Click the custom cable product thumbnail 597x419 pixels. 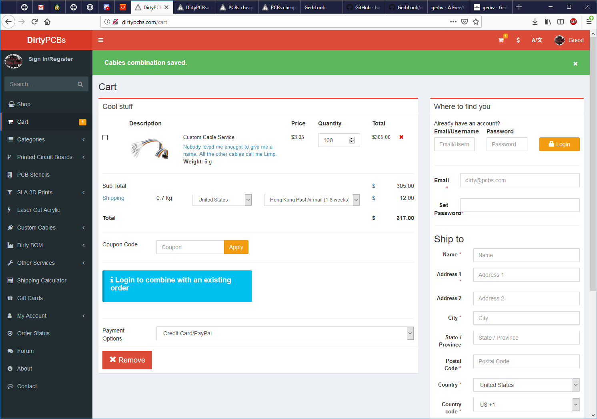pyautogui.click(x=150, y=149)
